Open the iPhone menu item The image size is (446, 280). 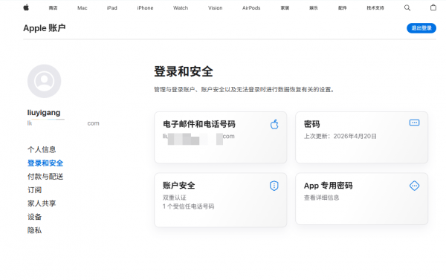[x=145, y=8]
